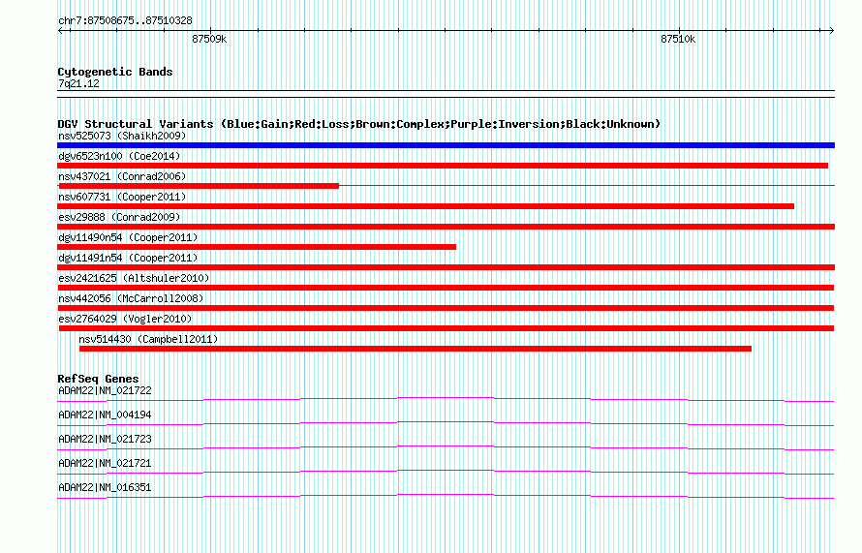Select ADAM22|NM_021722 gene label

click(105, 391)
